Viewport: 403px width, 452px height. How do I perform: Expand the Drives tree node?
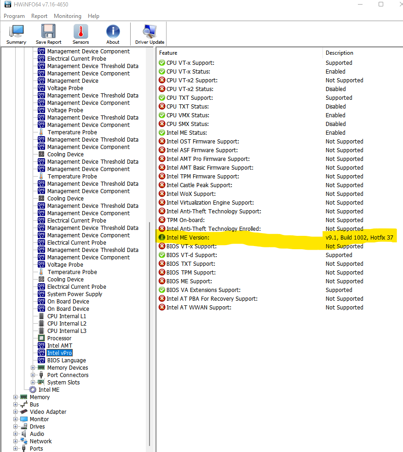pos(15,426)
